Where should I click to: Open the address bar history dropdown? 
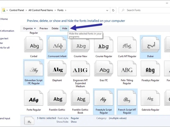pos(107,10)
